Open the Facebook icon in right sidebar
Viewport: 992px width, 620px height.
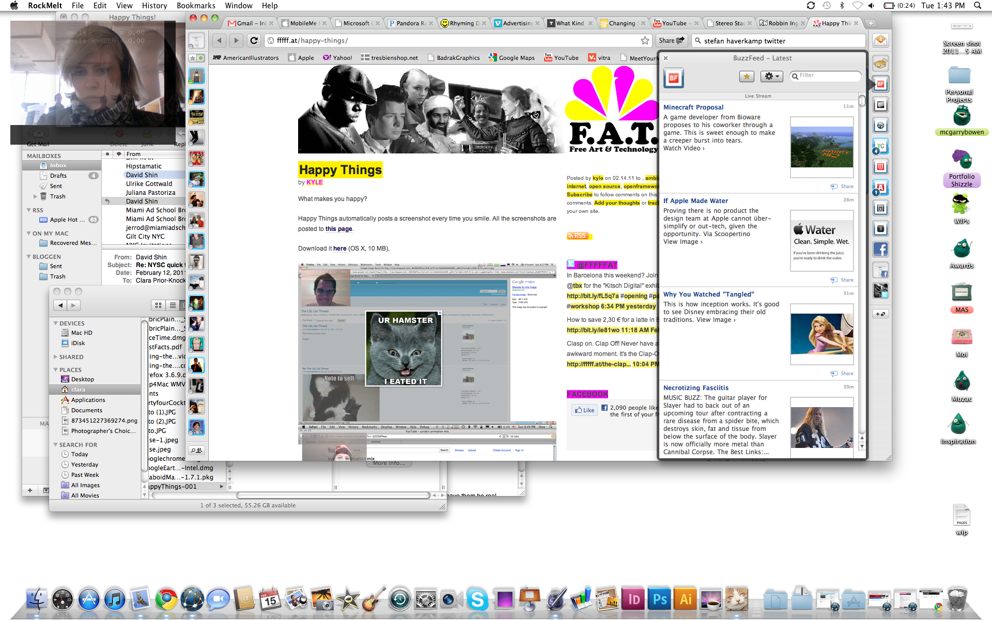(x=880, y=250)
